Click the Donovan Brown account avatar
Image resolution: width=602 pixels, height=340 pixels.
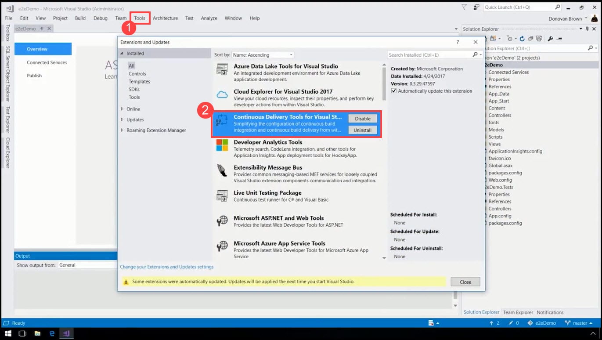point(594,18)
